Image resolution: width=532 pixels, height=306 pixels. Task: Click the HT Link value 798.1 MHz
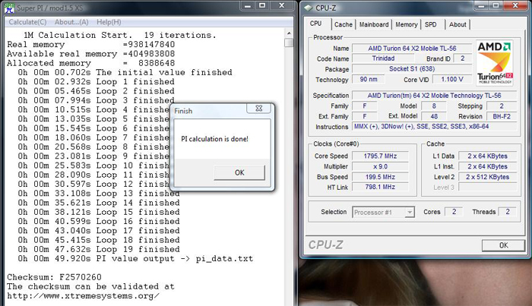pyautogui.click(x=380, y=187)
